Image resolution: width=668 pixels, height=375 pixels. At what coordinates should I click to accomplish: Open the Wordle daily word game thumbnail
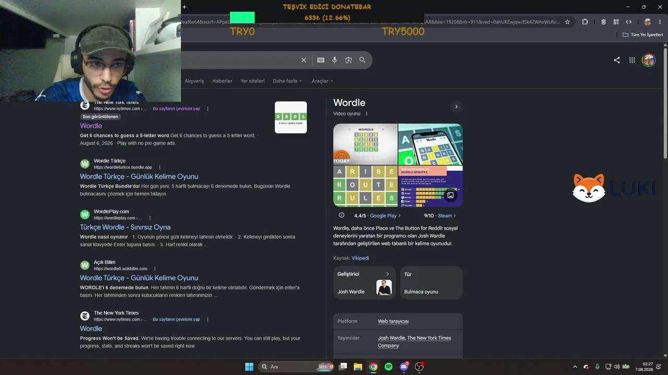291,117
